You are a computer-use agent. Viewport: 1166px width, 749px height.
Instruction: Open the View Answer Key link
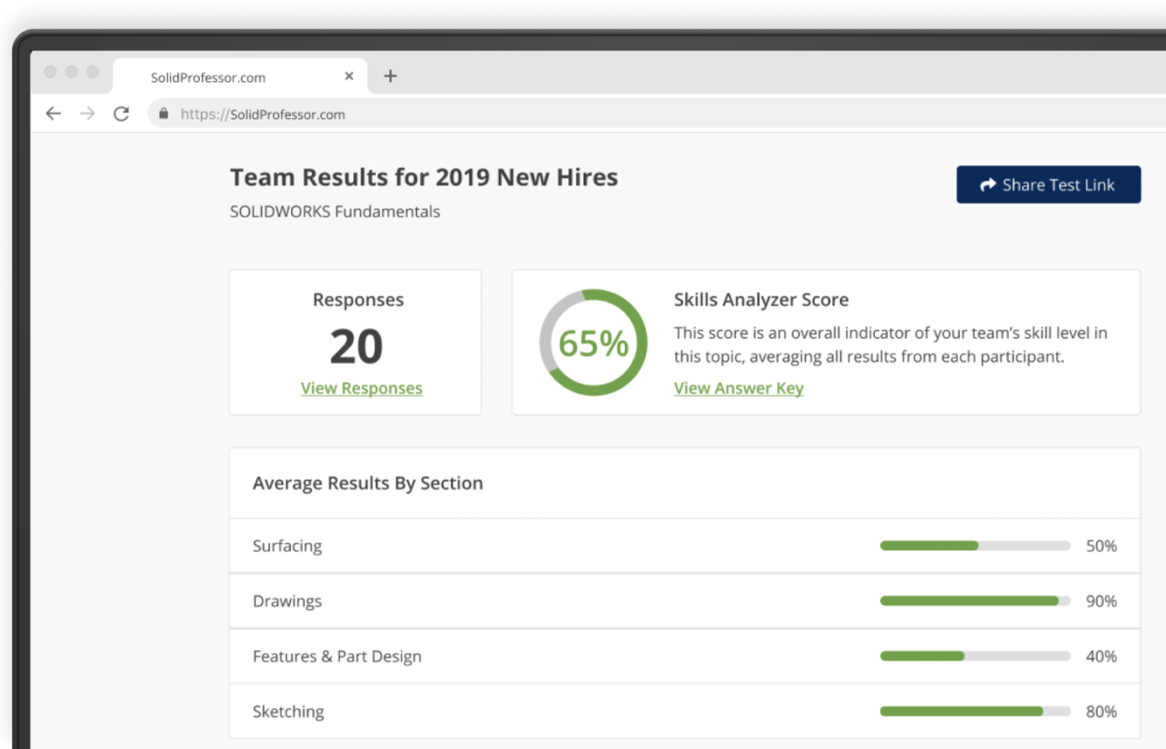pyautogui.click(x=738, y=388)
